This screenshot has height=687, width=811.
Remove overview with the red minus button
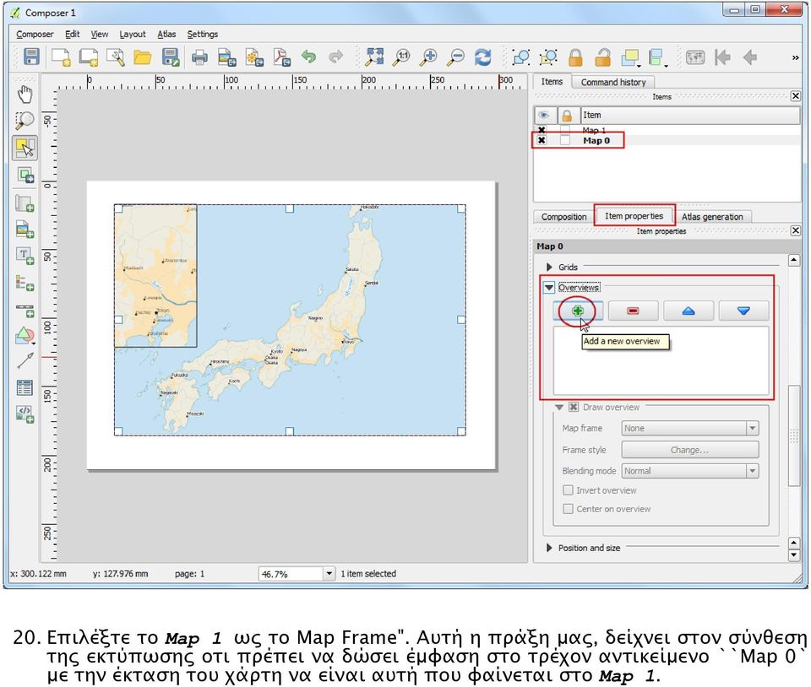tap(633, 311)
